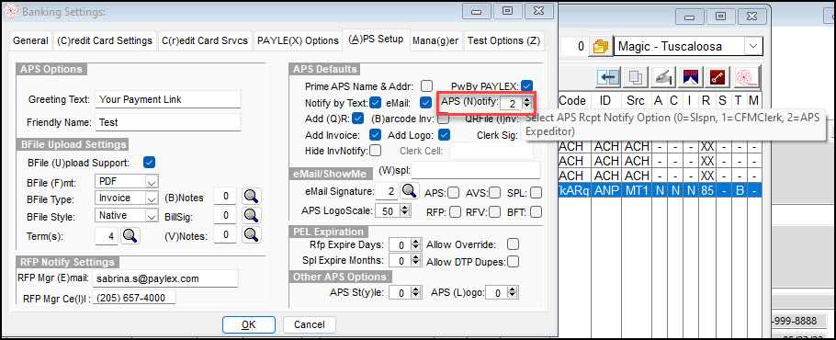Select the MT1 source cell in grid

point(637,190)
